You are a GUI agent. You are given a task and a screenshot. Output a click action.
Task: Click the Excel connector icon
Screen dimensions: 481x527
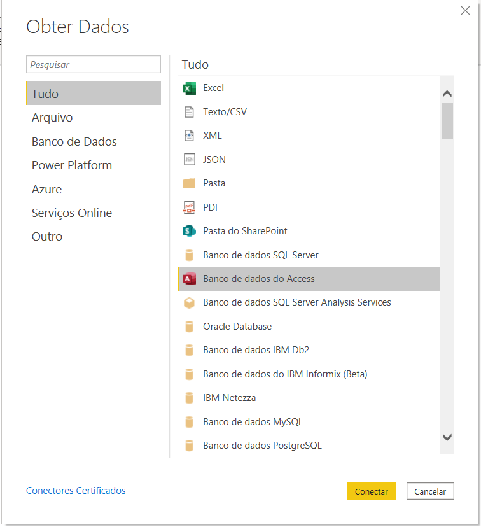pos(190,88)
